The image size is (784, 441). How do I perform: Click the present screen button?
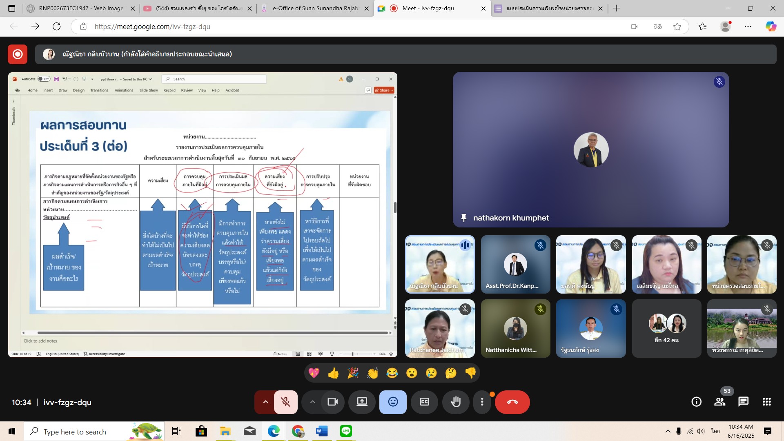pyautogui.click(x=362, y=402)
